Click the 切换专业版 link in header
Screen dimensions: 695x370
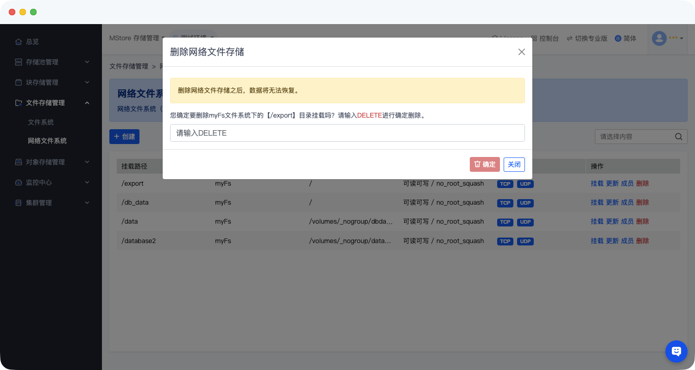coord(587,38)
